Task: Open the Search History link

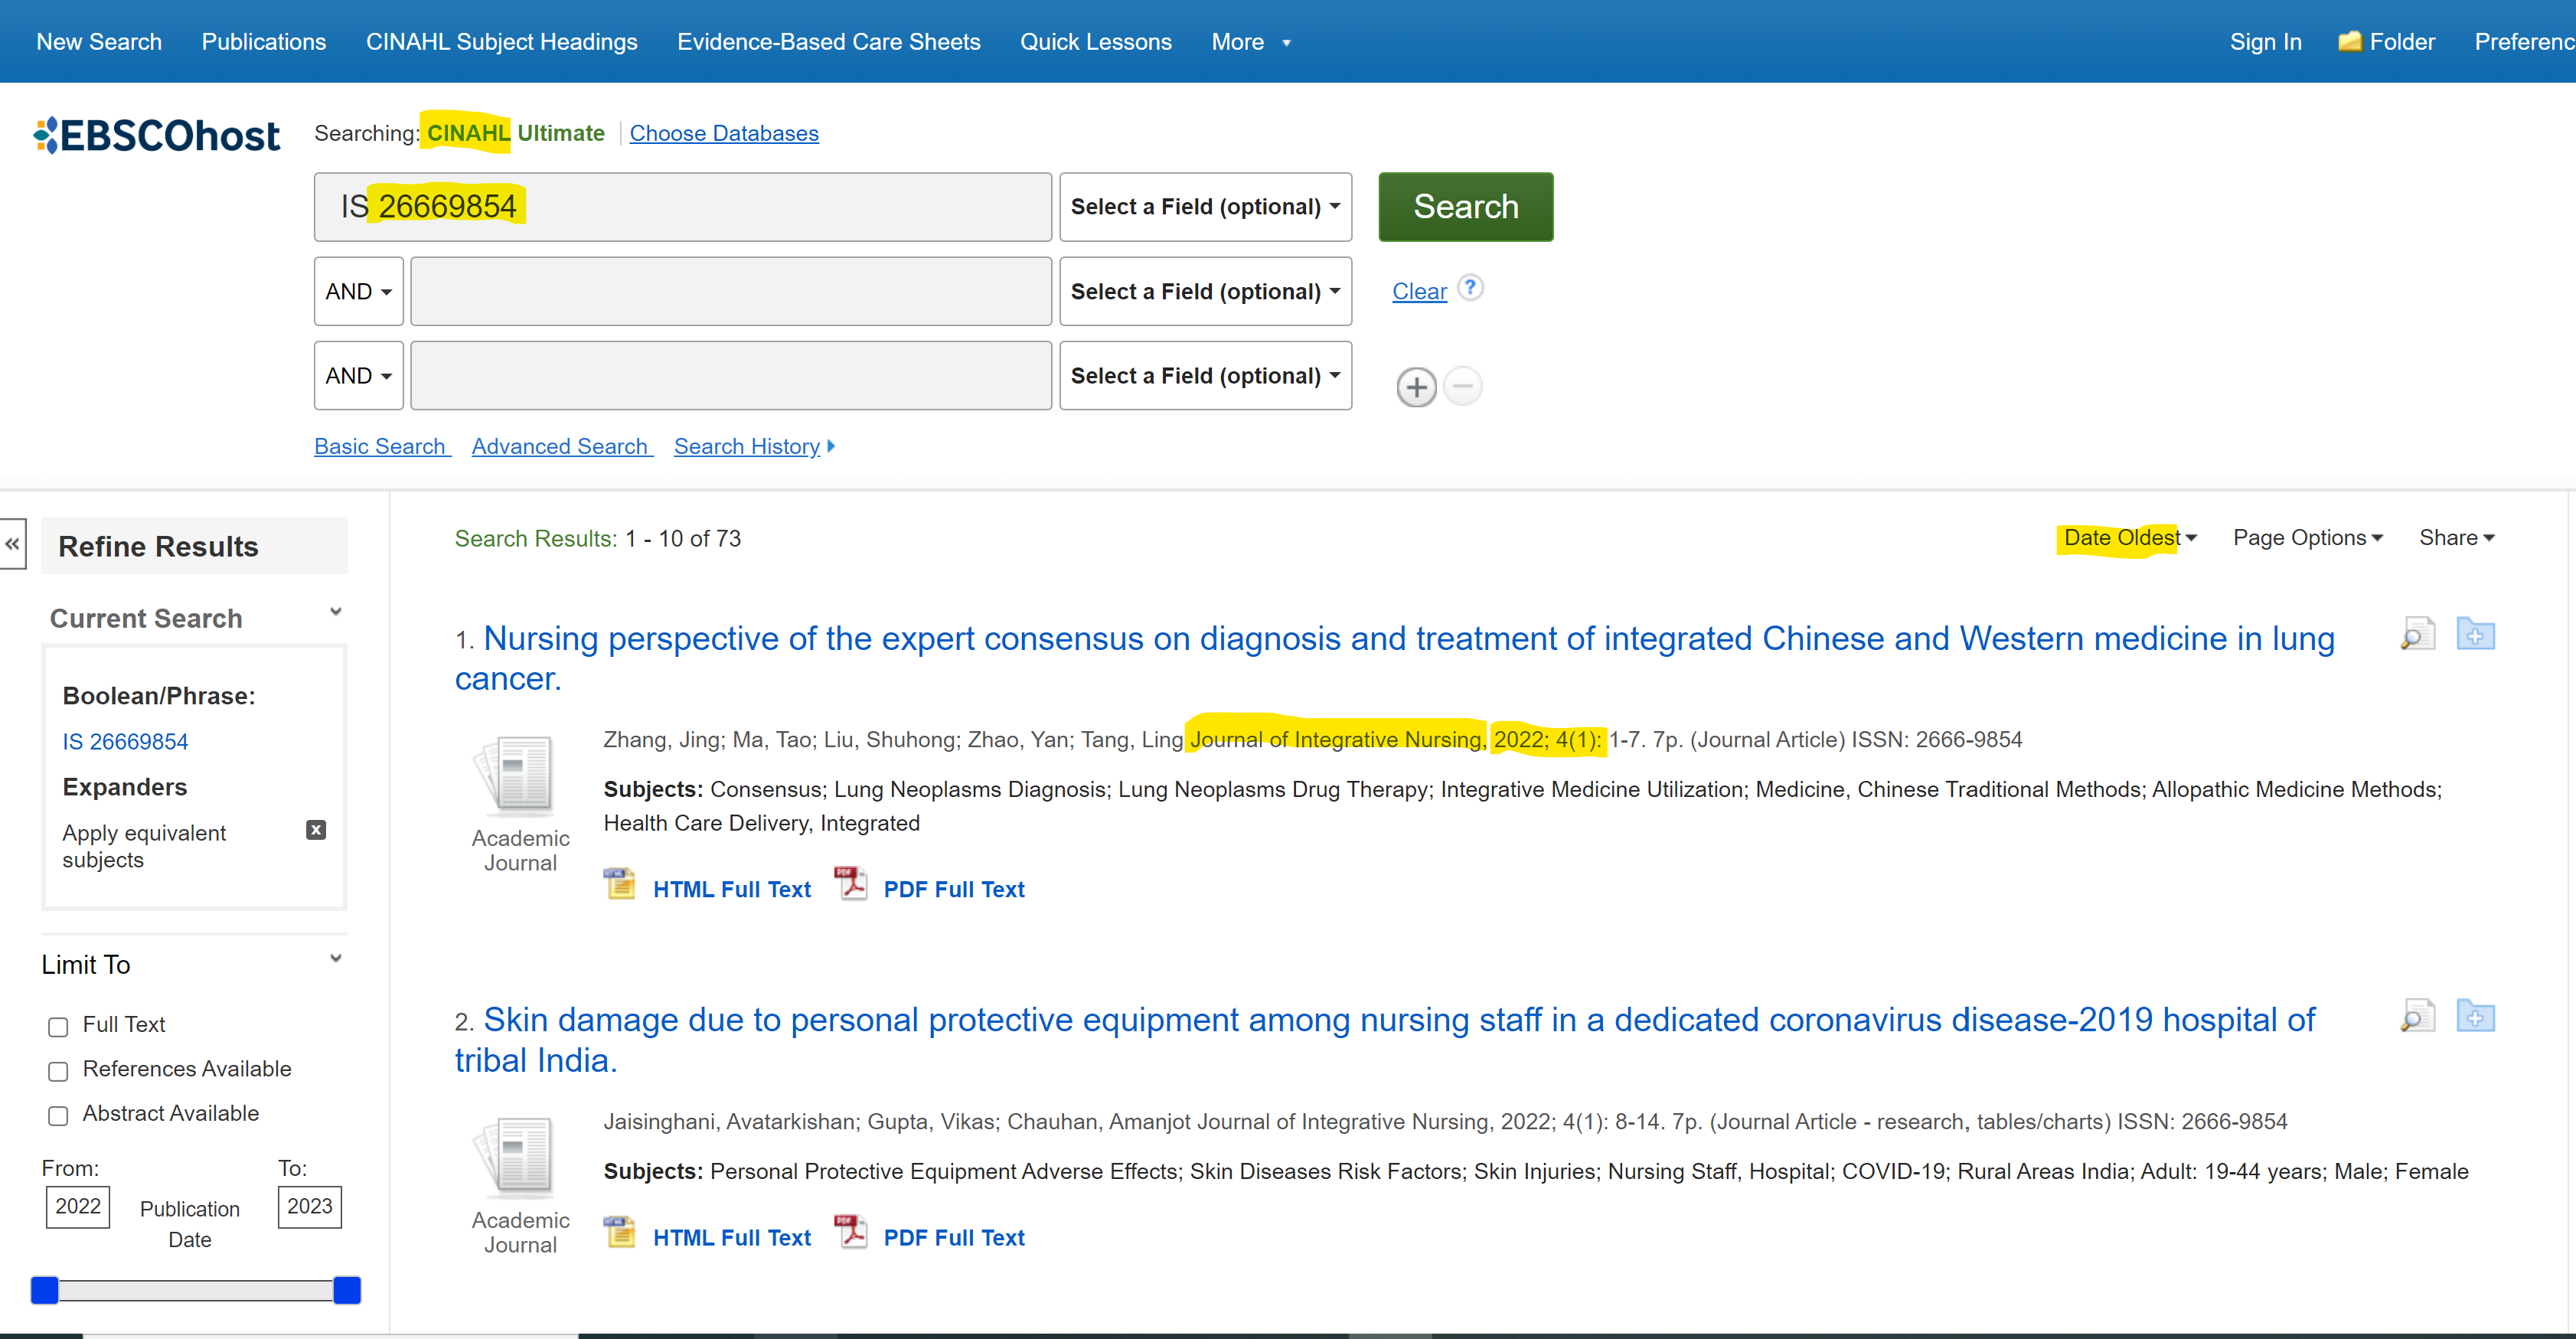Action: [x=746, y=446]
